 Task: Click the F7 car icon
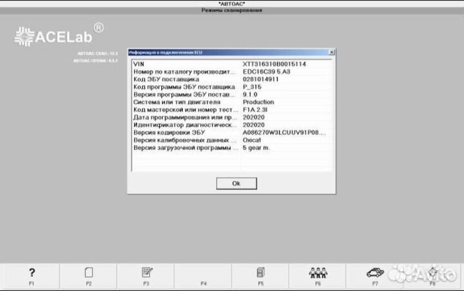(x=375, y=272)
